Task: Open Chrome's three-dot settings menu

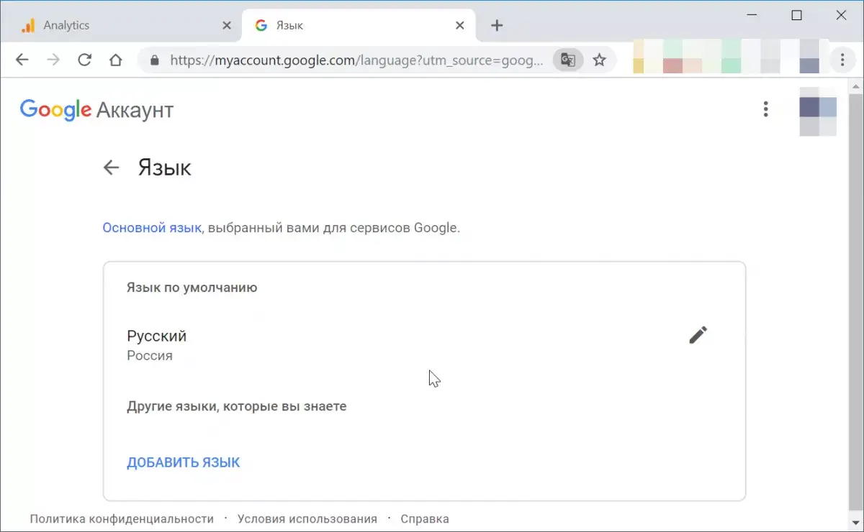Action: point(842,60)
